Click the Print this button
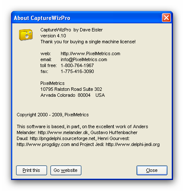 pos(31,170)
